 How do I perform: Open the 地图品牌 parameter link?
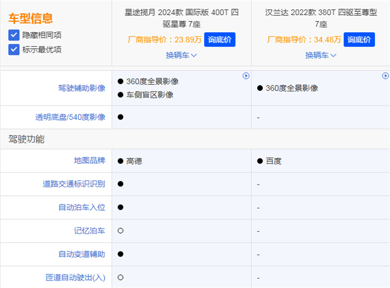click(x=90, y=161)
